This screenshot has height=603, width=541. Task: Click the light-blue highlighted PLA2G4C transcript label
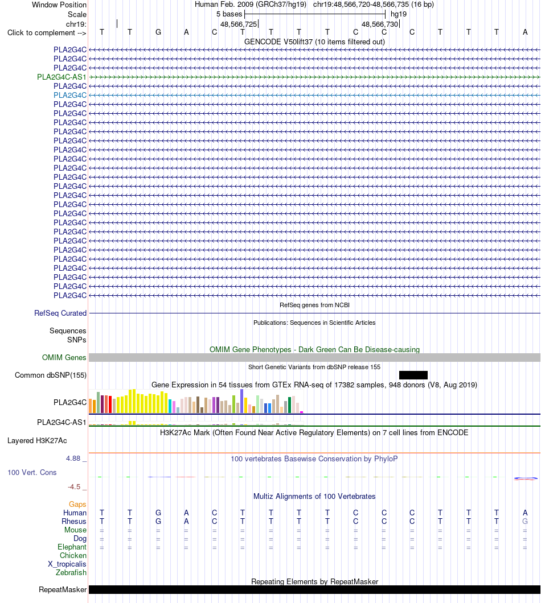[70, 95]
